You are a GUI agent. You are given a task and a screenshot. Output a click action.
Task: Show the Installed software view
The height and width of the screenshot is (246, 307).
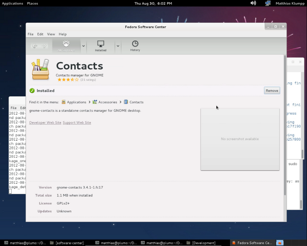pyautogui.click(x=101, y=46)
